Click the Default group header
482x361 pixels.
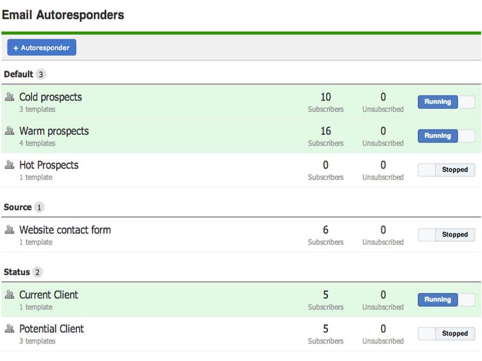pyautogui.click(x=19, y=75)
